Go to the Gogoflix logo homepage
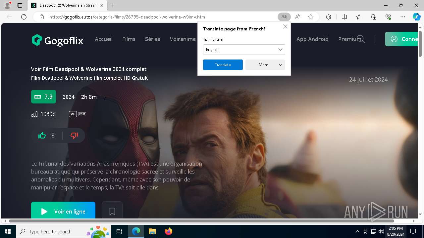The height and width of the screenshot is (238, 424). (x=57, y=40)
